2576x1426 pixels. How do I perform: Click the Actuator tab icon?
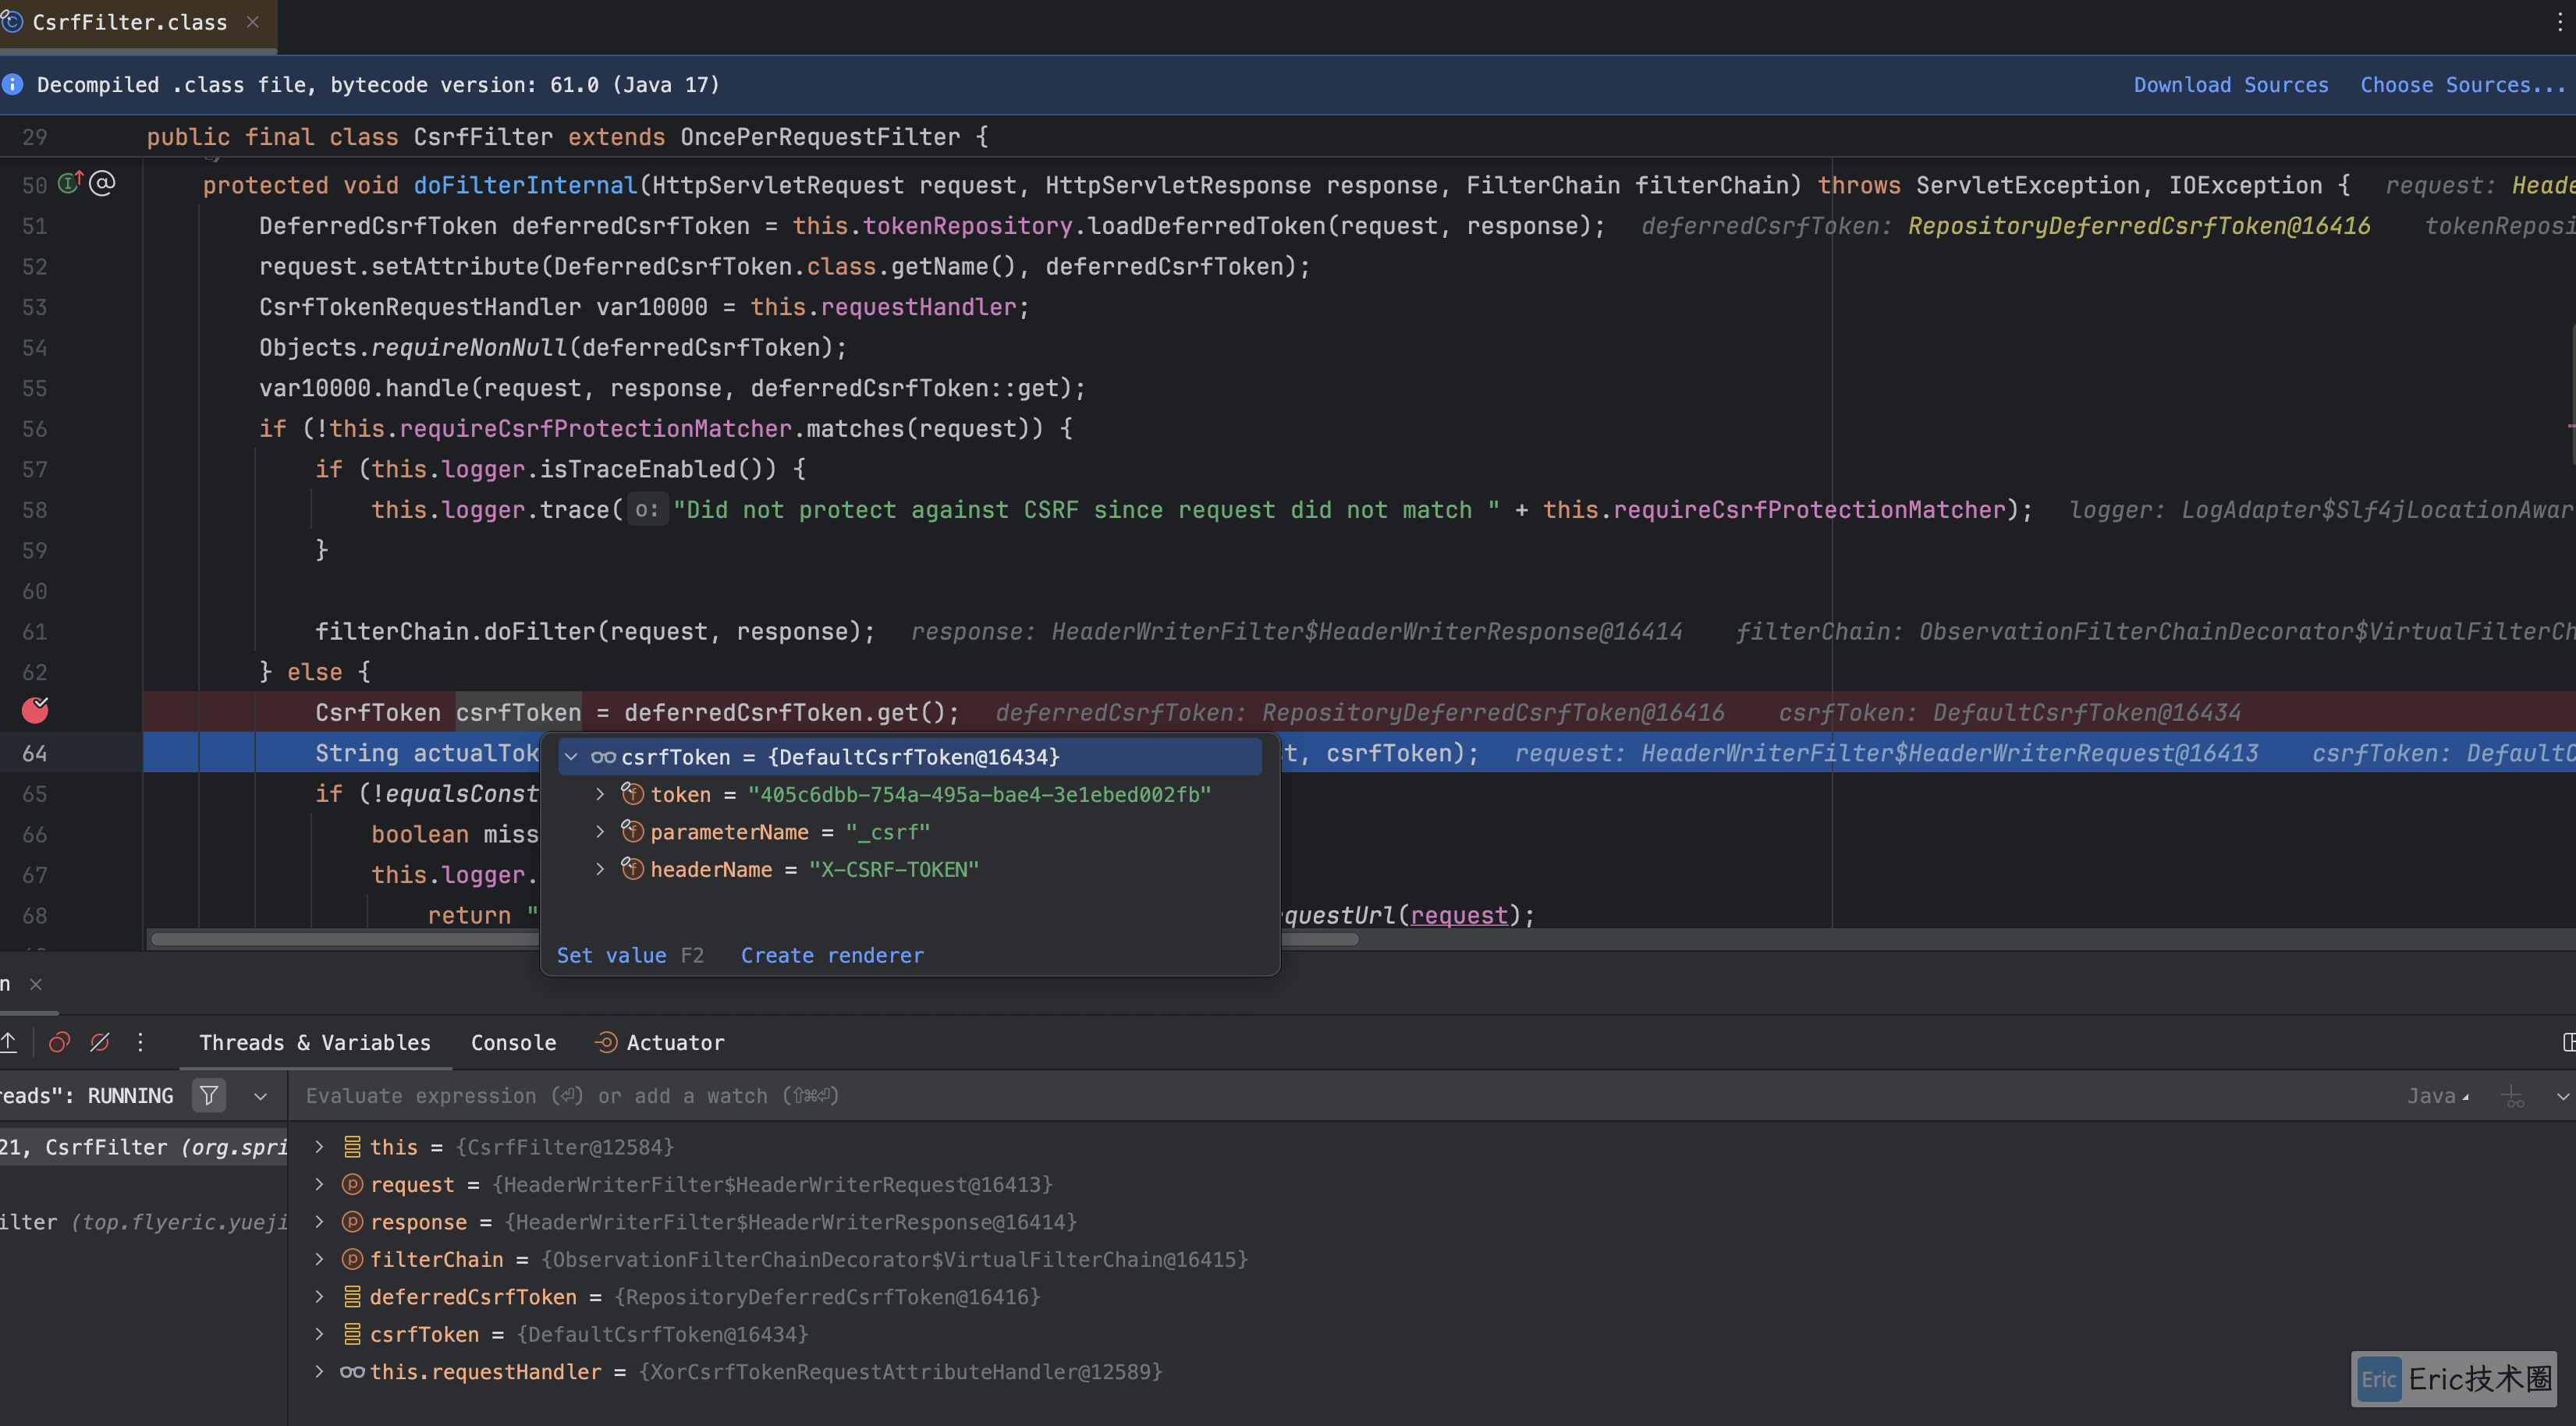tap(606, 1042)
